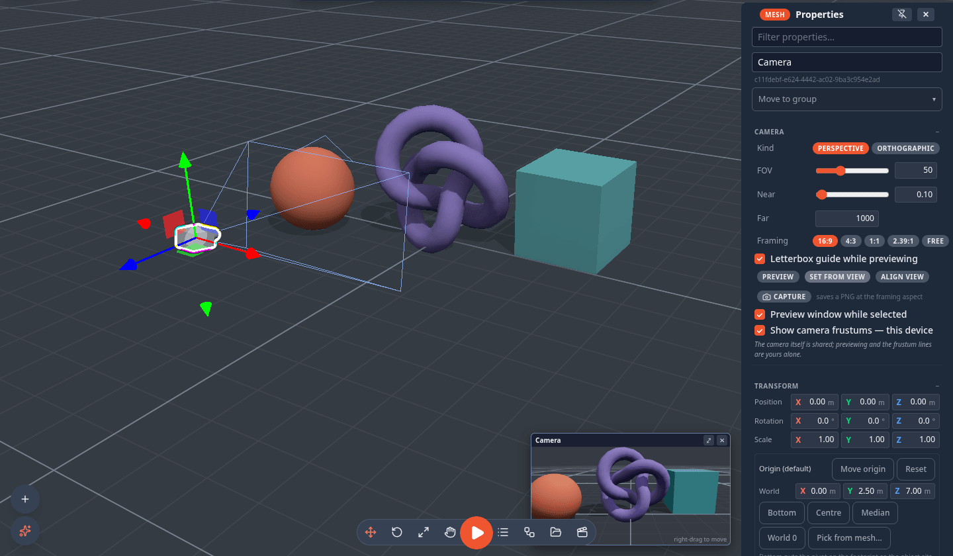This screenshot has width=953, height=556.
Task: Select the Rotate tool in the bottom toolbar
Action: pyautogui.click(x=397, y=532)
